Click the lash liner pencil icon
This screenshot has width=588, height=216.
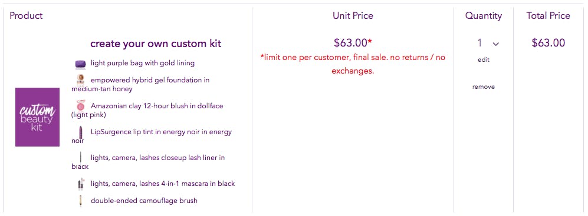pos(81,158)
